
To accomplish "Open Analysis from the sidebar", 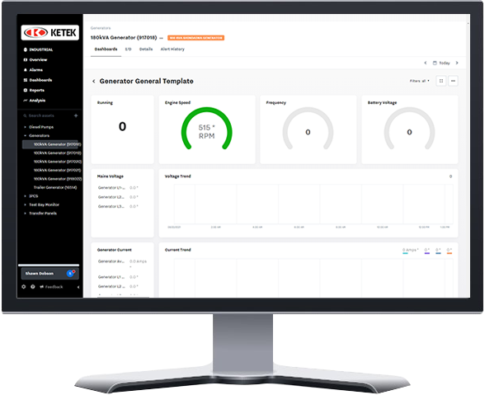I will click(x=35, y=101).
